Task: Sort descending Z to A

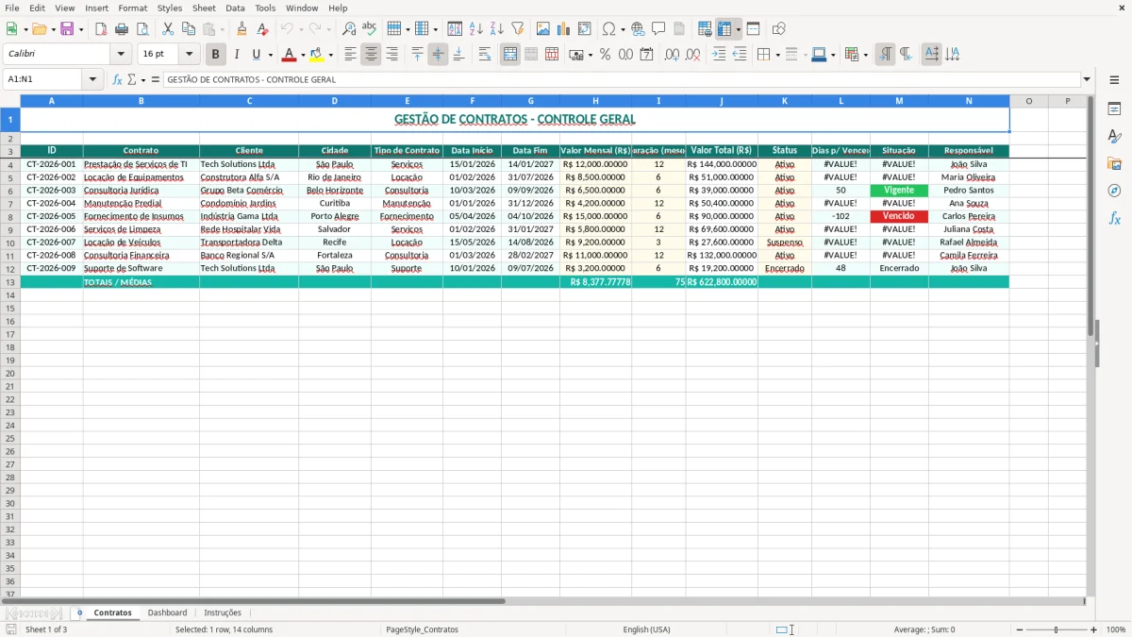Action: tap(497, 29)
